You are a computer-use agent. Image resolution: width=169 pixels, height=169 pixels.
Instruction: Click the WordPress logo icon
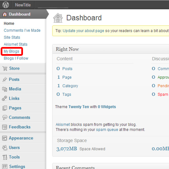(6, 5)
